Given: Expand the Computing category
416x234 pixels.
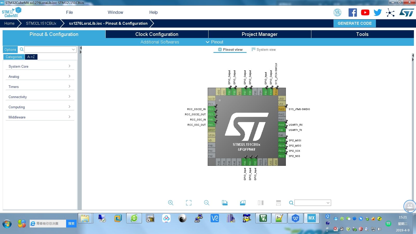Looking at the screenshot, I should [x=40, y=107].
